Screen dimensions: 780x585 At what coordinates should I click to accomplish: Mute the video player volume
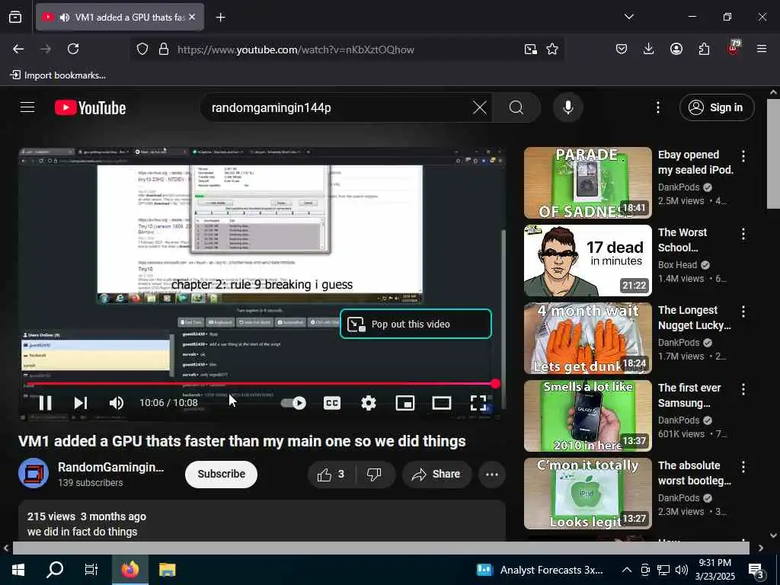117,403
